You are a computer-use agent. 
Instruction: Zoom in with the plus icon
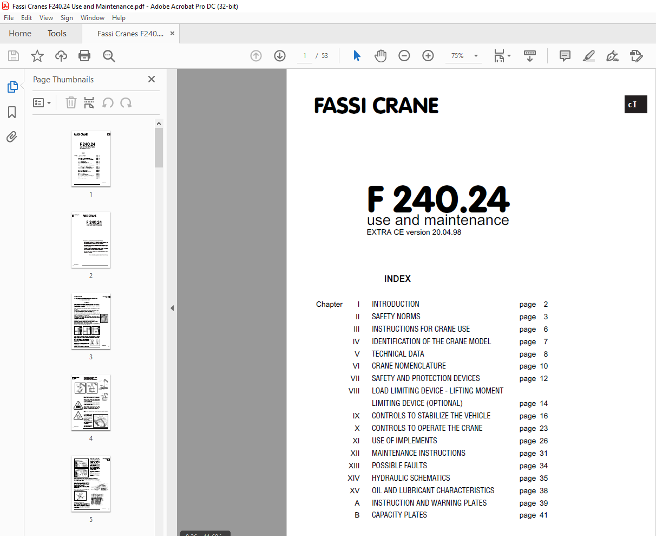428,56
